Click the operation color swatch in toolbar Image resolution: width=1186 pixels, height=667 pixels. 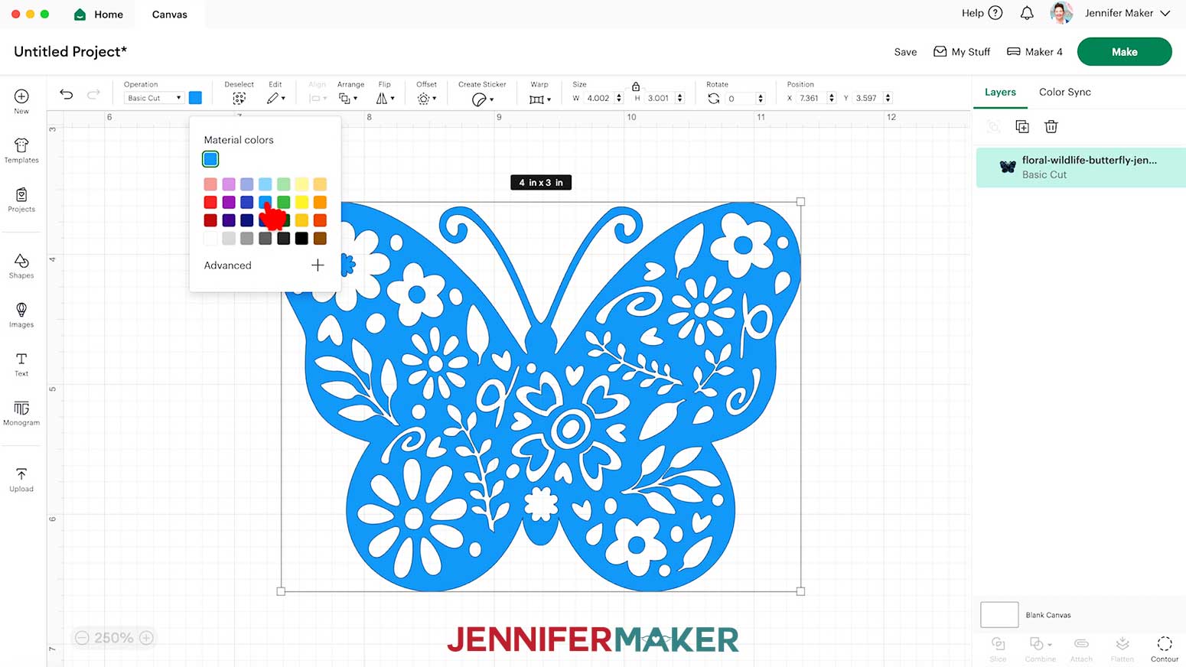(x=195, y=98)
